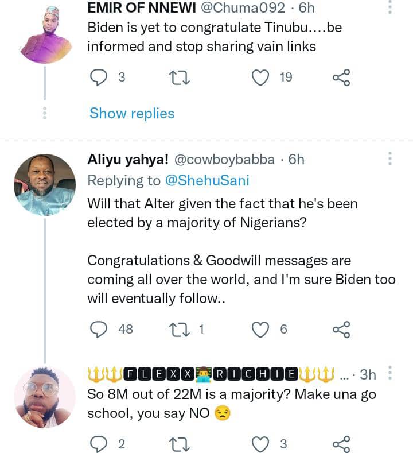Like the tweet with 19 likes

[x=262, y=77]
